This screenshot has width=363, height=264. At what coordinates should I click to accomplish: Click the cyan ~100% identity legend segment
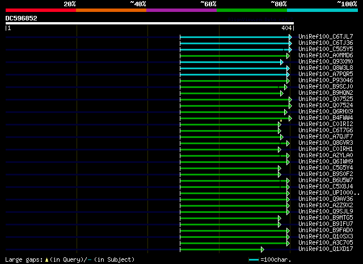(323, 10)
